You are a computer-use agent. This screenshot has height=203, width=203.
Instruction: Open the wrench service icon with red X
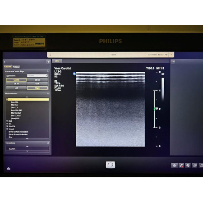(x=181, y=166)
